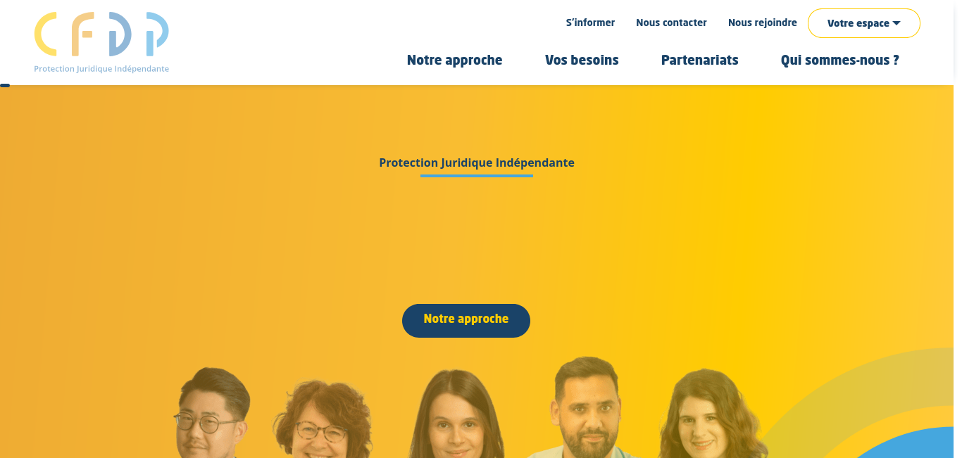Go to Nous contacter
962x458 pixels.
coord(671,23)
